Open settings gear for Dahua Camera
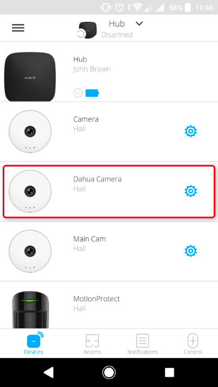 pos(191,191)
